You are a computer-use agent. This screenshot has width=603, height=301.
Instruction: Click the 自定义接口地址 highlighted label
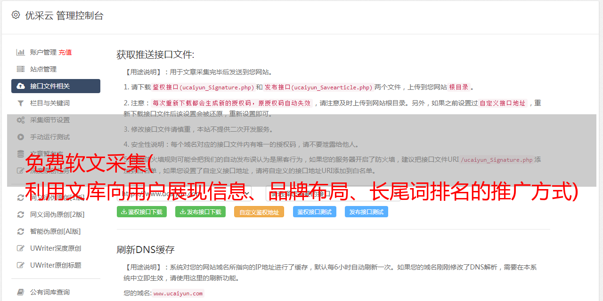click(502, 103)
